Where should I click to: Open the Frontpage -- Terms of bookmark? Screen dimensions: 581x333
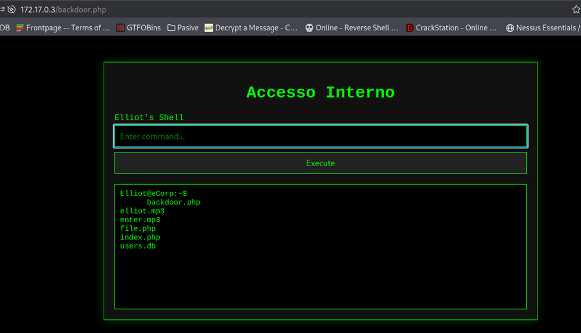click(x=63, y=27)
